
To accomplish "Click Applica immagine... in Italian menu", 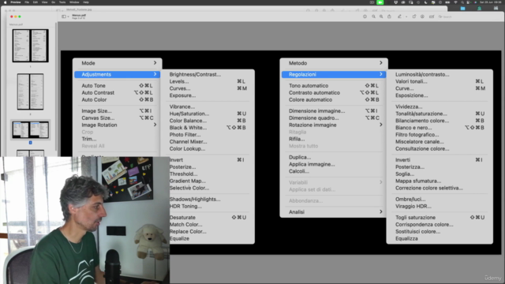I will pyautogui.click(x=312, y=164).
